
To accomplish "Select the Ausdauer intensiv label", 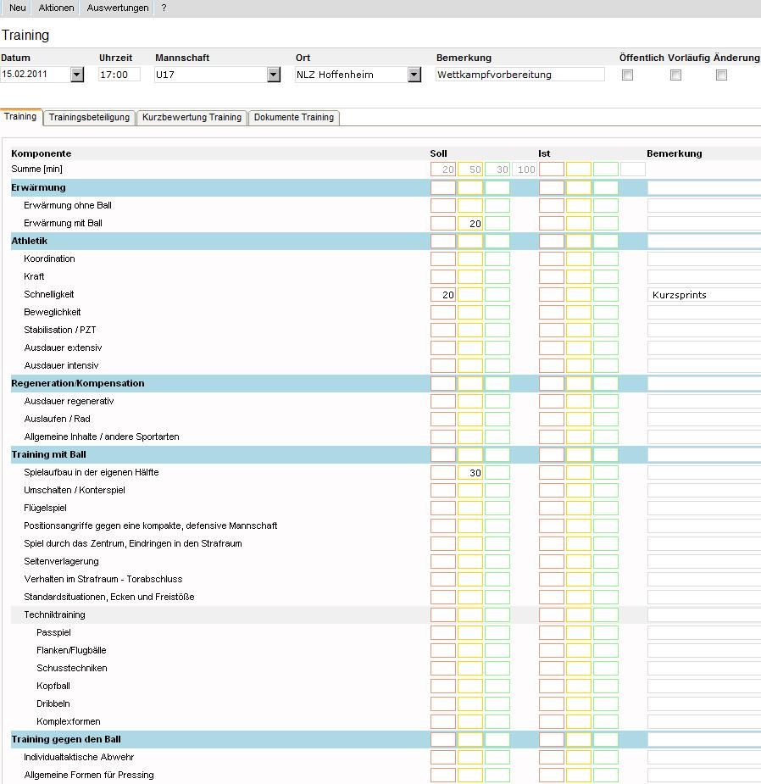I will click(61, 365).
